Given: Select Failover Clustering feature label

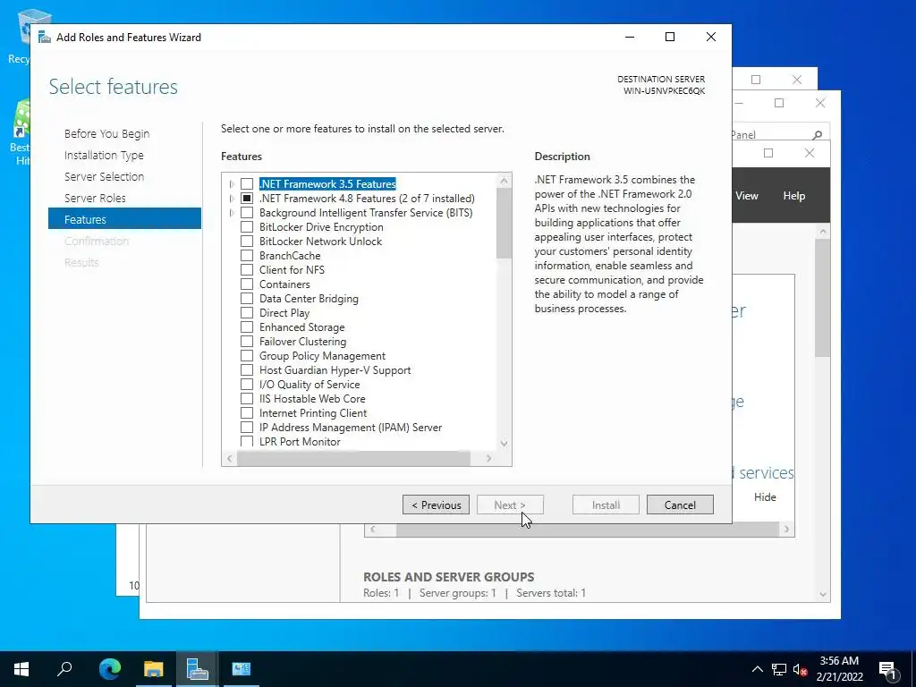Looking at the screenshot, I should click(302, 342).
